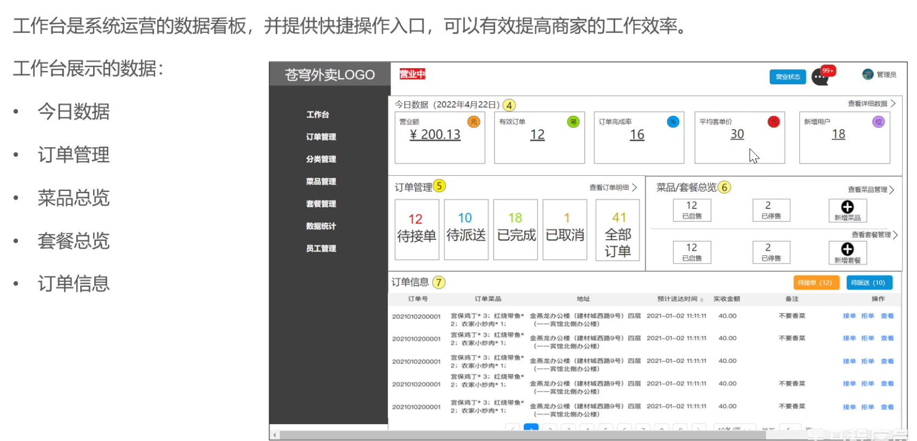Screen dimensions: 917x441
Task: Click the 菜品/套餐总览 section title
Action: pos(686,187)
